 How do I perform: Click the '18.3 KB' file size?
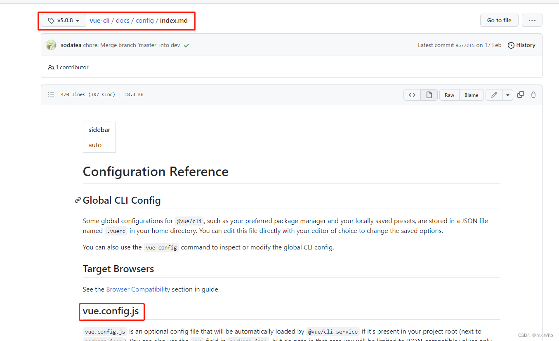[134, 95]
